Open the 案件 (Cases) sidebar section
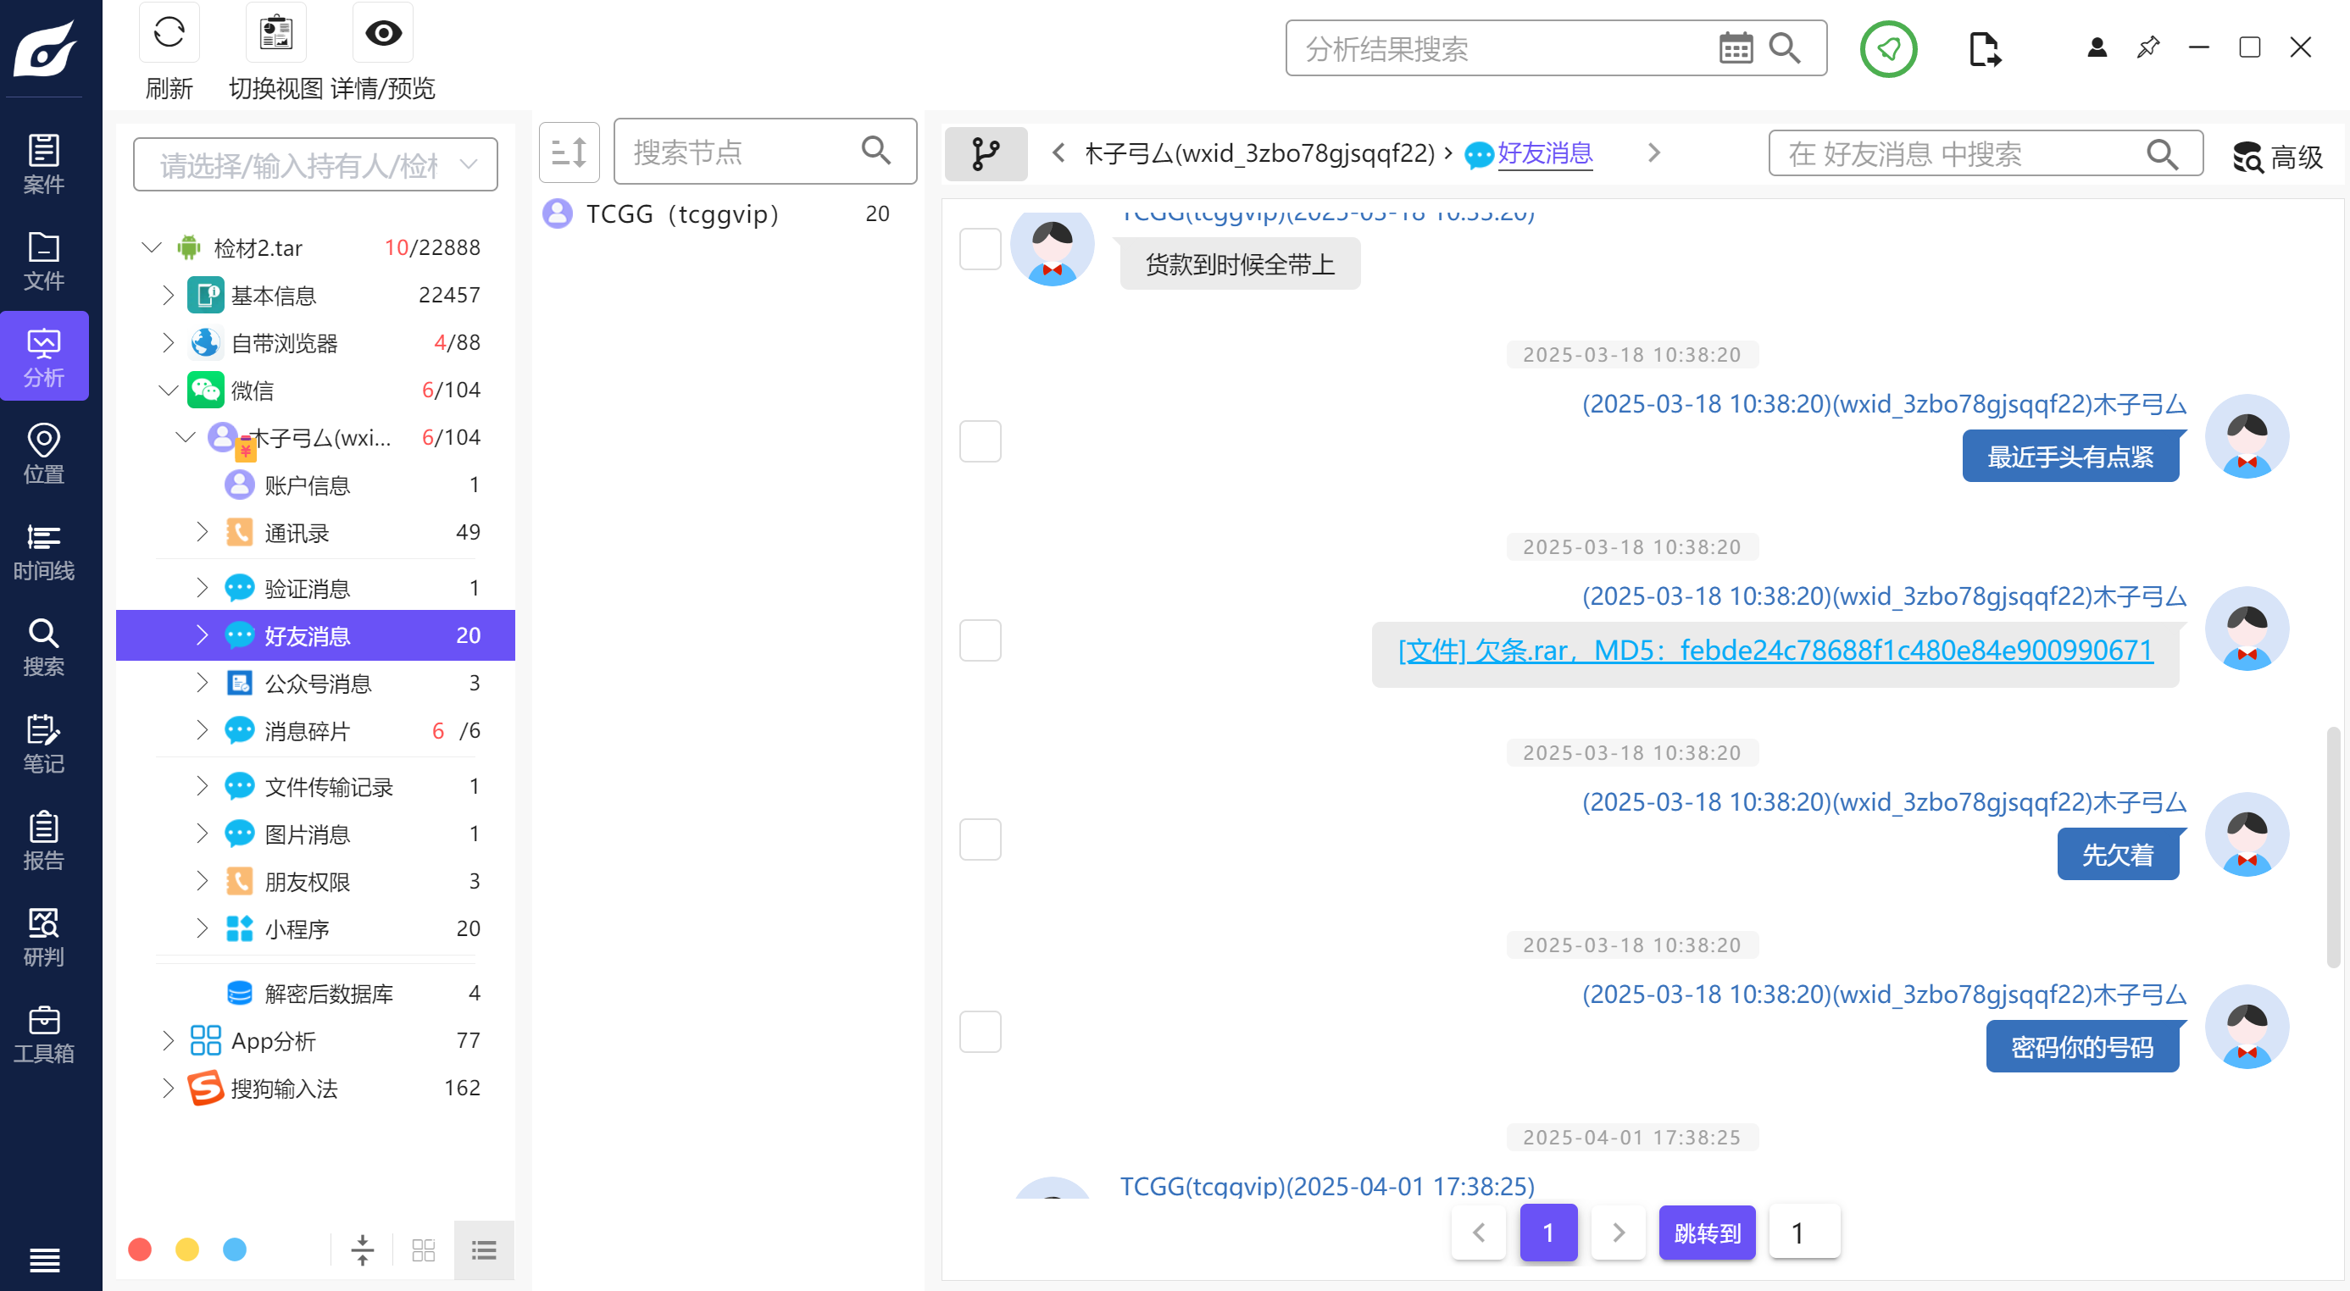This screenshot has height=1291, width=2350. pos(44,164)
